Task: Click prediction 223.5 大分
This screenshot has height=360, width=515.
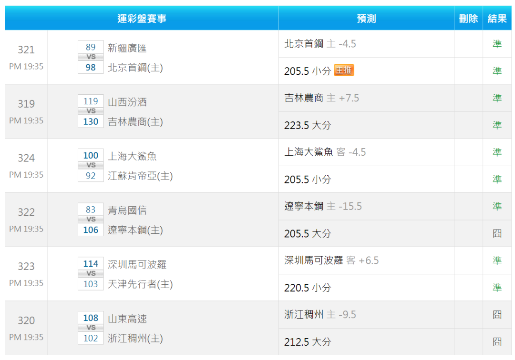Action: point(308,125)
